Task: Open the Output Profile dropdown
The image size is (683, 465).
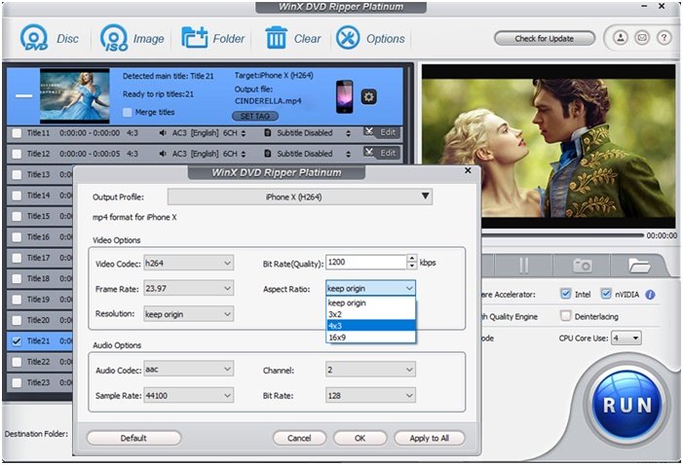Action: point(300,197)
